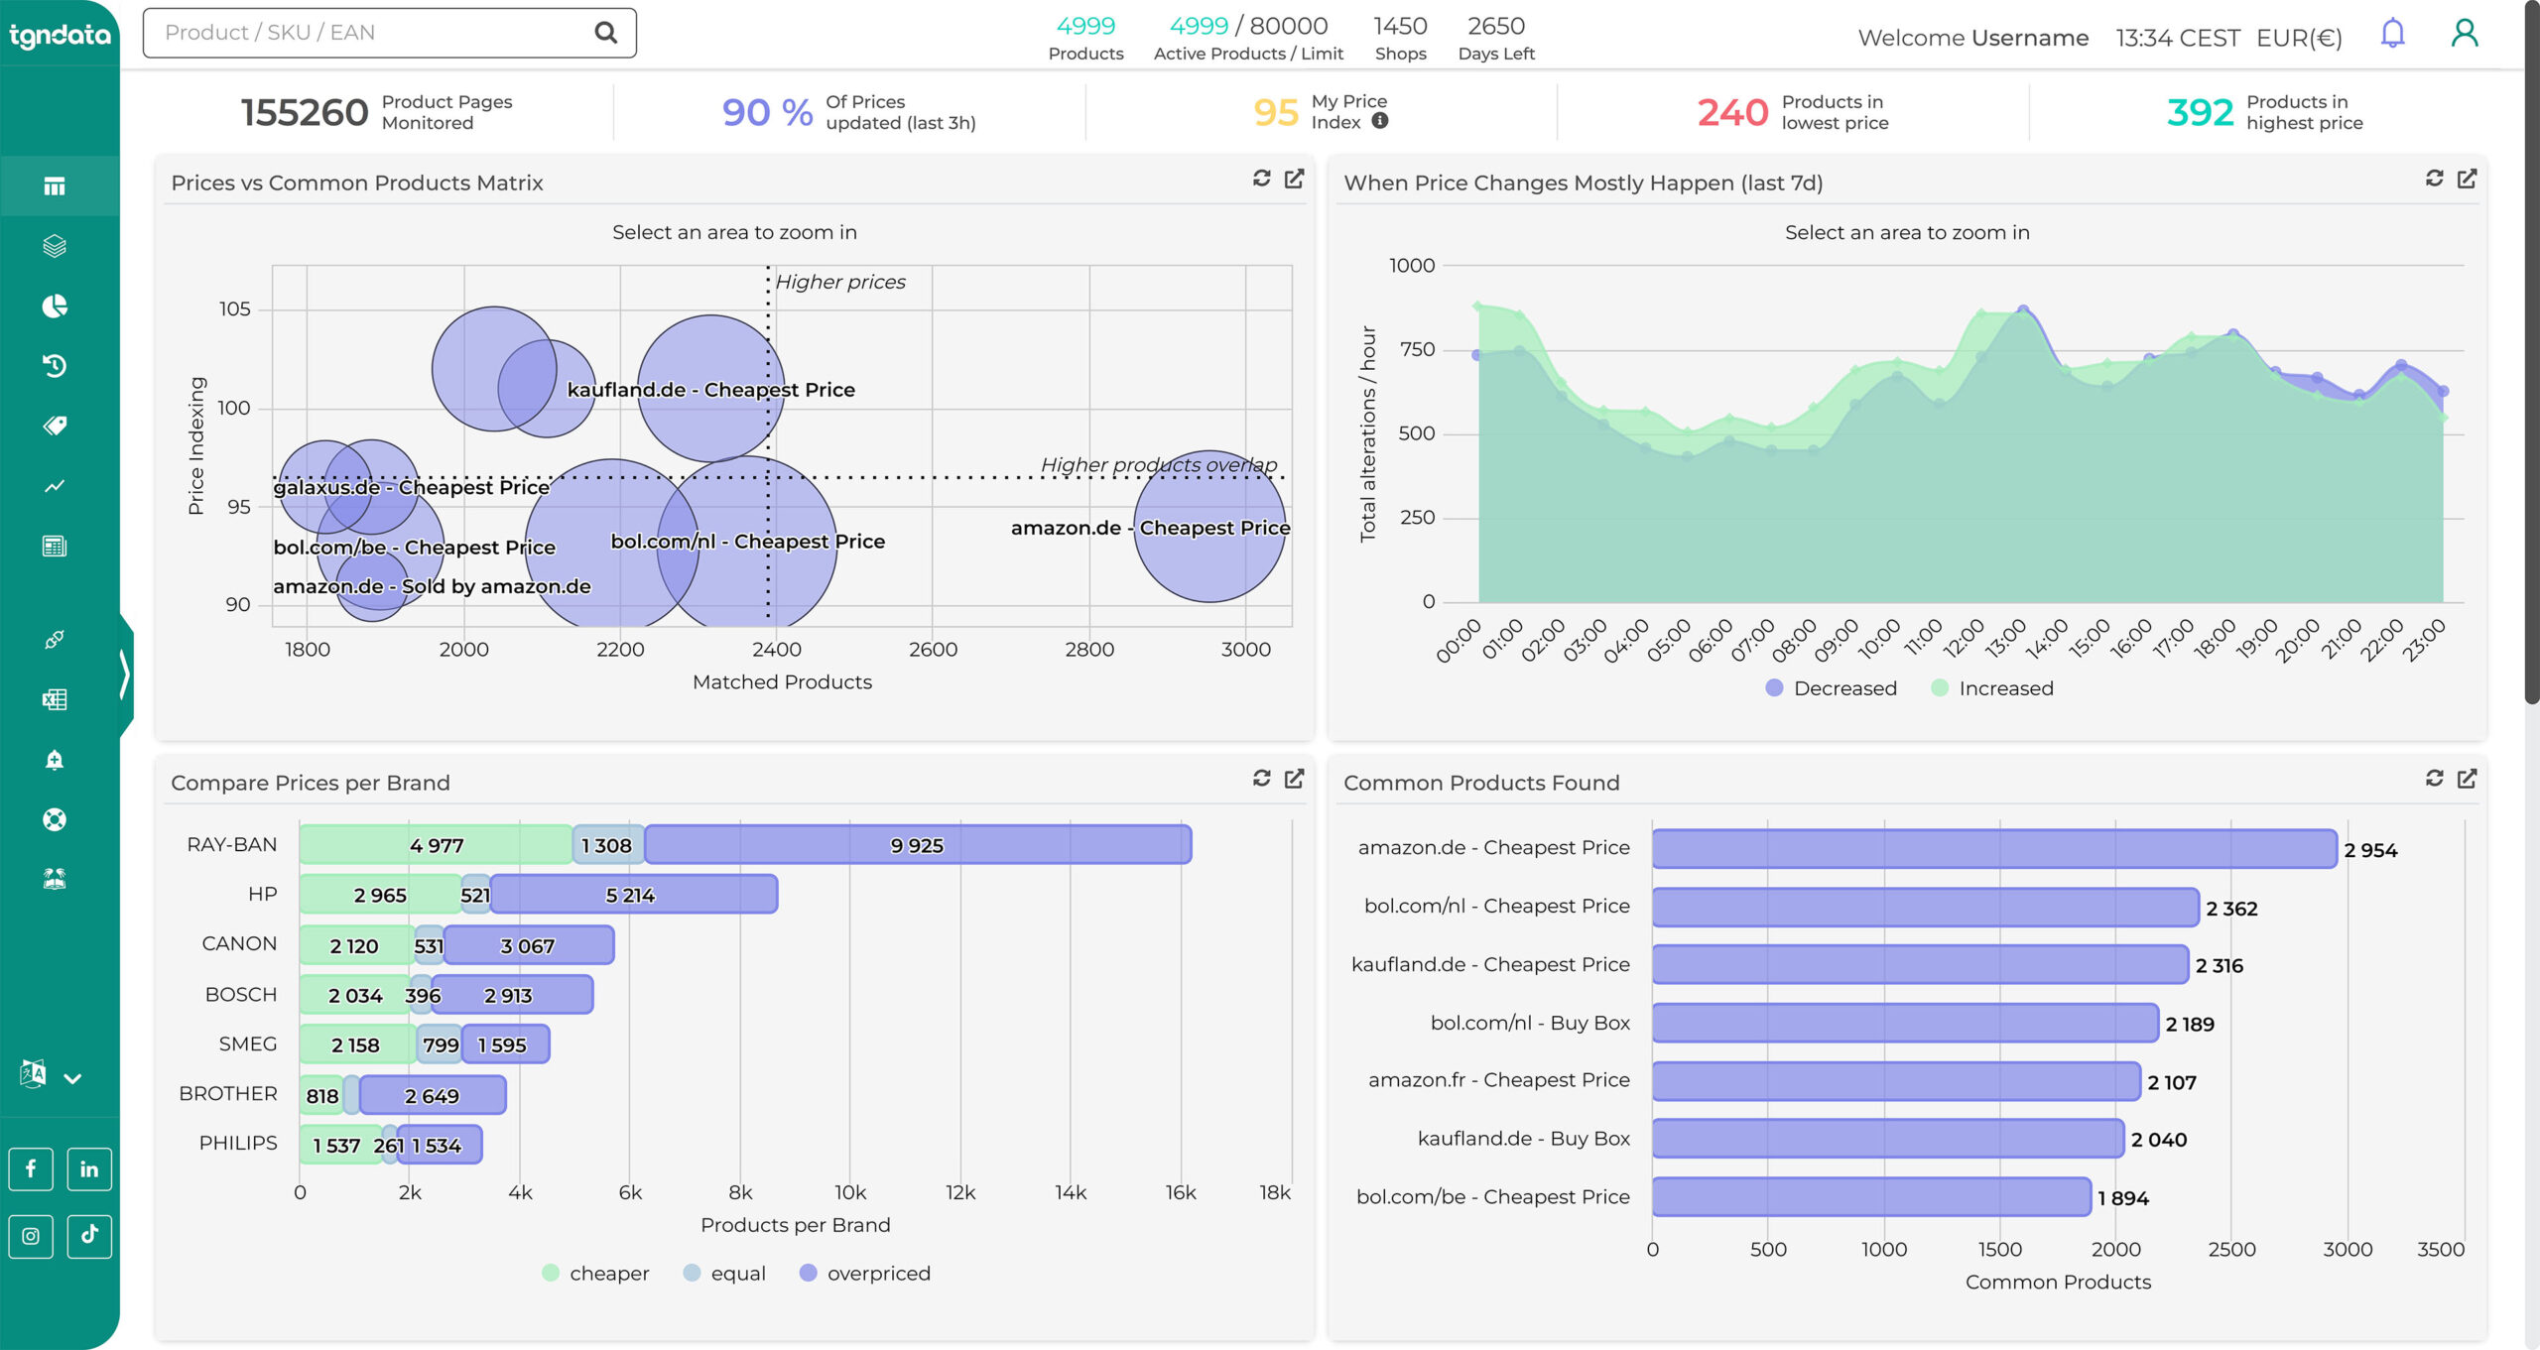Open the Excel export sidebar icon

pyautogui.click(x=55, y=699)
